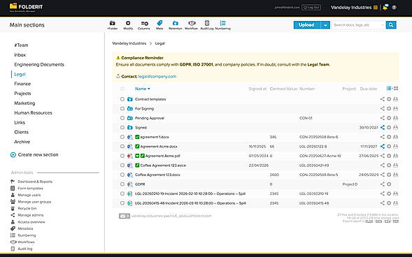This screenshot has width=412, height=257.
Task: Select the For Signing row checkbox
Action: [122, 108]
